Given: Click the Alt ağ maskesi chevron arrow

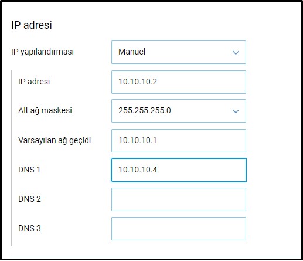Looking at the screenshot, I should coord(236,111).
